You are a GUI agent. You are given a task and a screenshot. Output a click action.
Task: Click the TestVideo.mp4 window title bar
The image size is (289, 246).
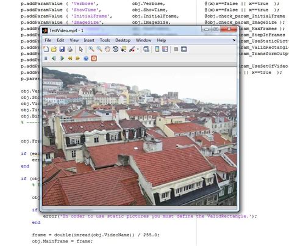[122, 31]
